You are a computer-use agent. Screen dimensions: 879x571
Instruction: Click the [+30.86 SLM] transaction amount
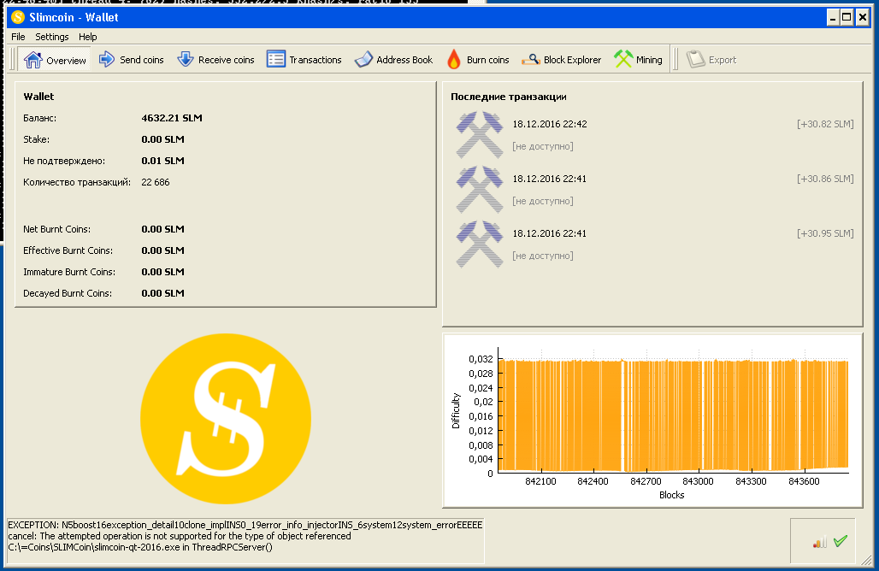click(x=825, y=179)
